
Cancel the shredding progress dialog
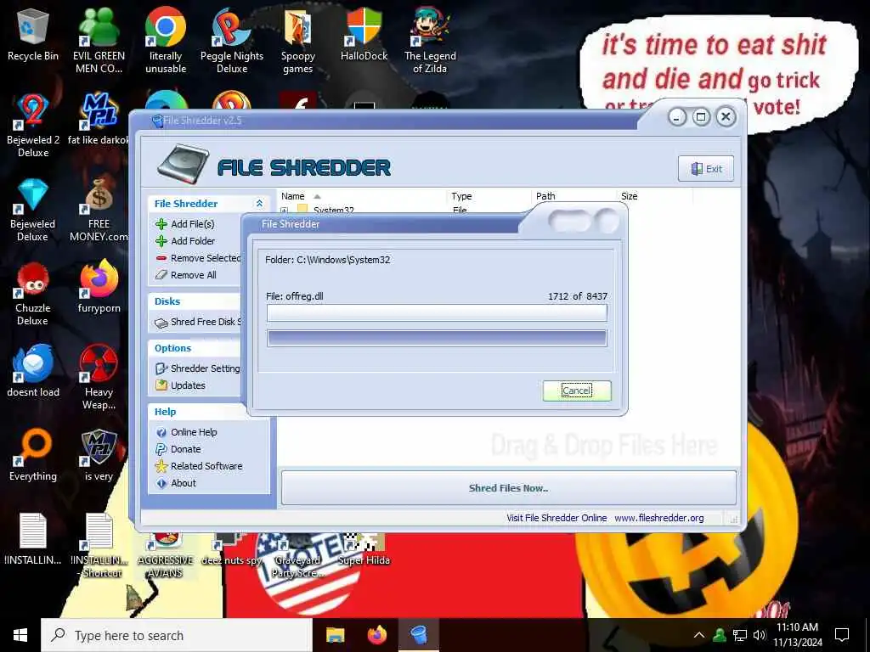577,391
